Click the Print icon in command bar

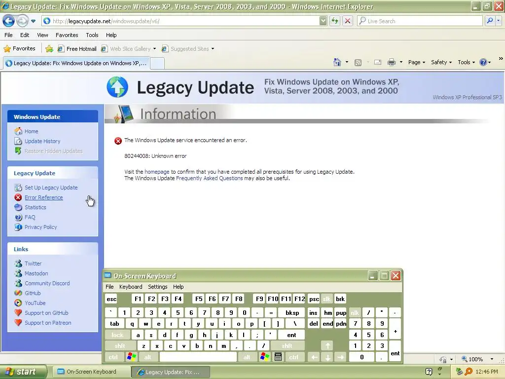pyautogui.click(x=391, y=62)
